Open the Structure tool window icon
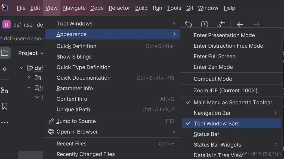Viewport: 284px width, 159px height. tap(5, 90)
